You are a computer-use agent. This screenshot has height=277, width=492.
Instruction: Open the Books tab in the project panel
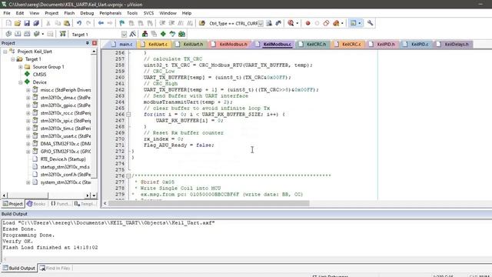point(36,204)
